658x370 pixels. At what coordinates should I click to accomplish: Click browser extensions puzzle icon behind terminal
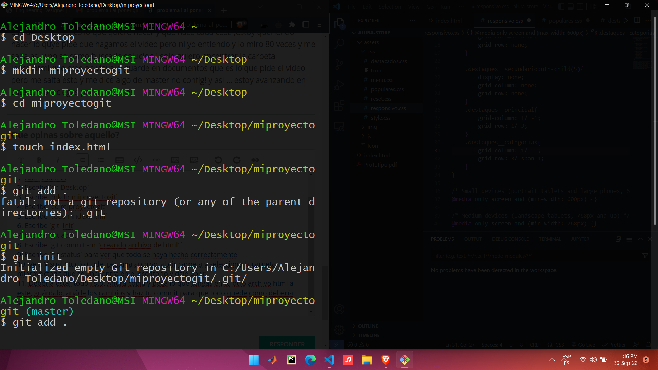pos(292,24)
